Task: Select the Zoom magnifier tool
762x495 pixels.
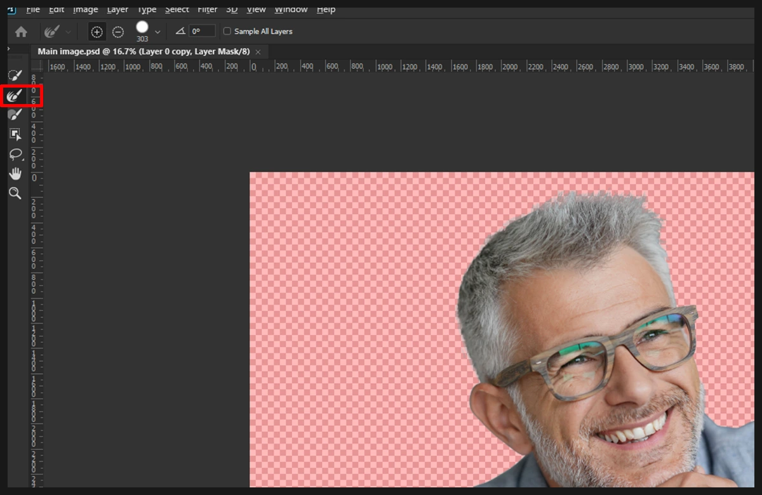Action: tap(15, 193)
